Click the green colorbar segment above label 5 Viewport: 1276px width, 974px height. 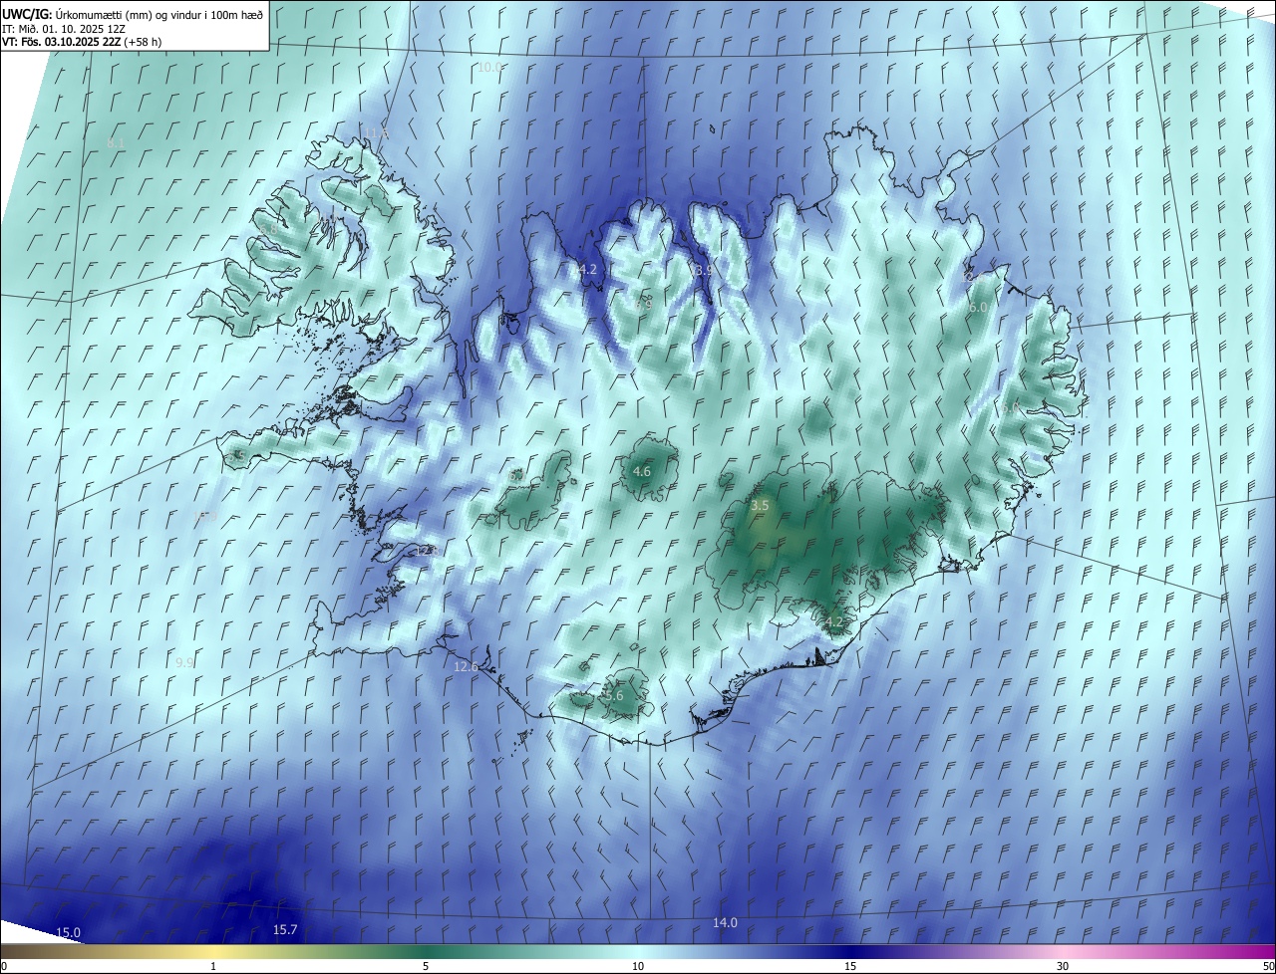click(426, 952)
